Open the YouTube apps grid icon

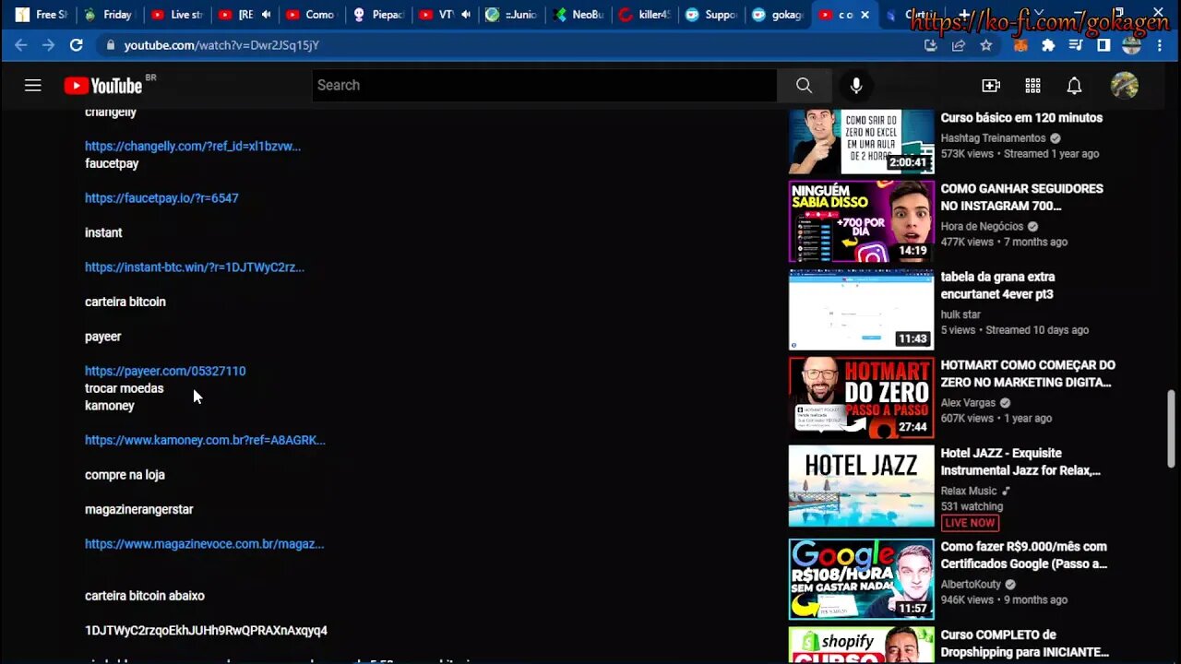pos(1032,86)
